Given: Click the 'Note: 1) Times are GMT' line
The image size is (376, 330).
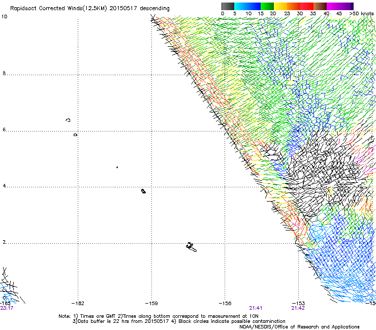Looking at the screenshot, I should (158, 316).
